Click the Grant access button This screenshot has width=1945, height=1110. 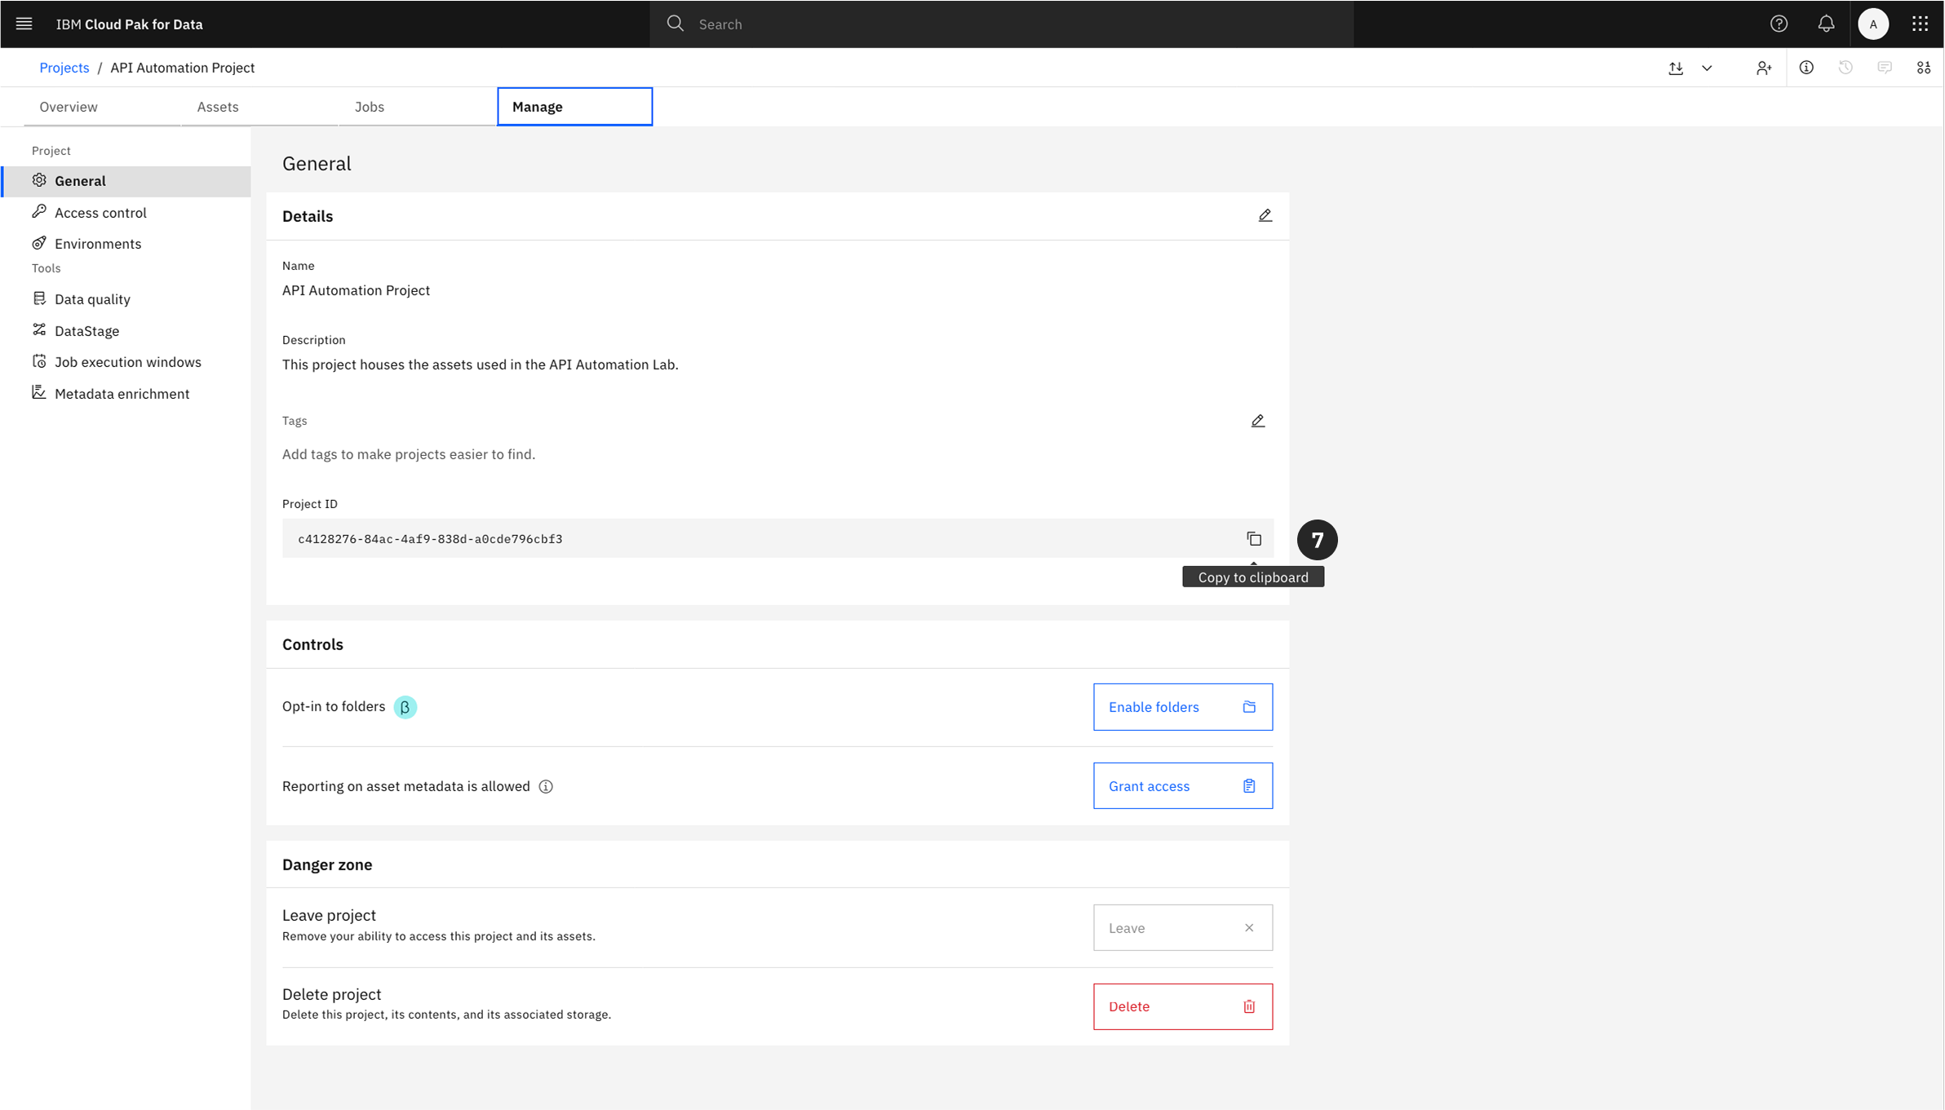point(1182,786)
